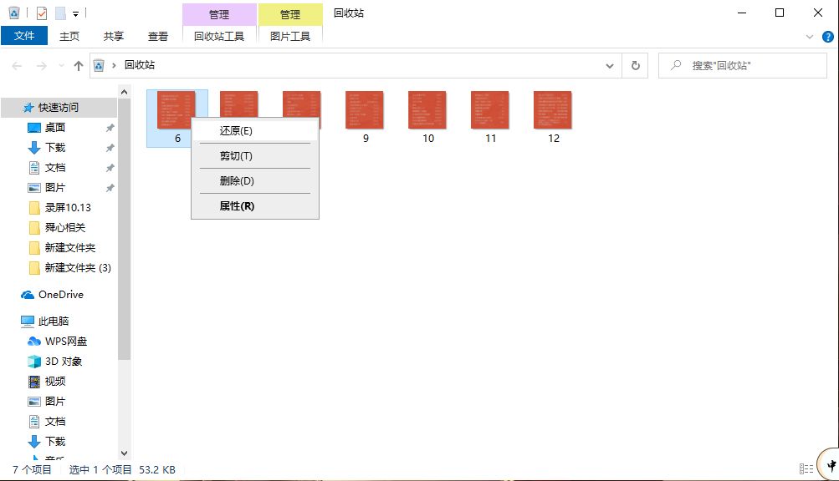Screen dimensions: 839x481
Task: Open 桌面 under Quick access
Action: pyautogui.click(x=55, y=127)
